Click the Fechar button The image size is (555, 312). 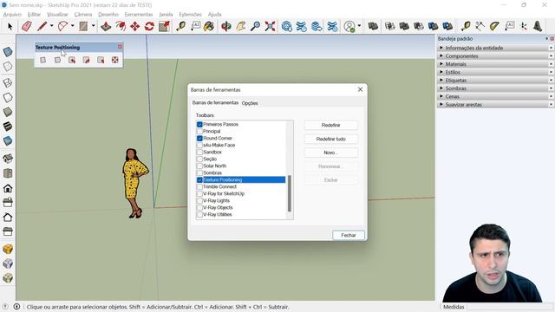pyautogui.click(x=349, y=235)
